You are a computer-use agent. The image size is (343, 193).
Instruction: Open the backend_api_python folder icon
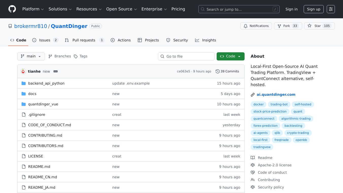point(24,83)
